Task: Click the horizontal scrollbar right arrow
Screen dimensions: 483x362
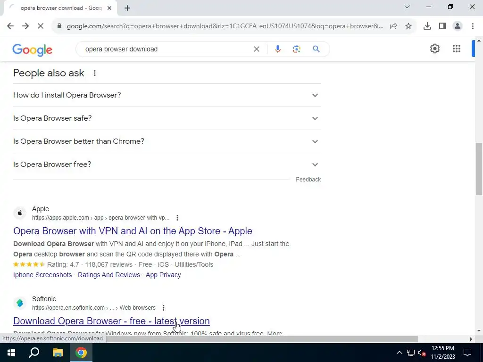Action: [x=471, y=339]
